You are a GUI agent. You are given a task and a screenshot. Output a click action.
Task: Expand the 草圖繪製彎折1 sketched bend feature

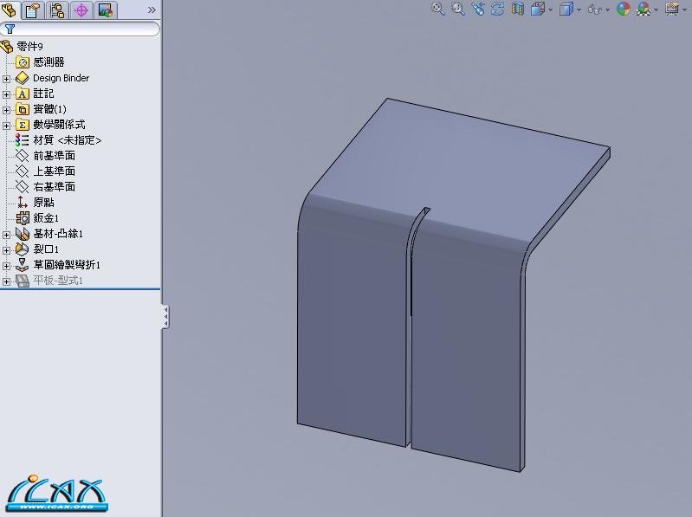(x=6, y=266)
